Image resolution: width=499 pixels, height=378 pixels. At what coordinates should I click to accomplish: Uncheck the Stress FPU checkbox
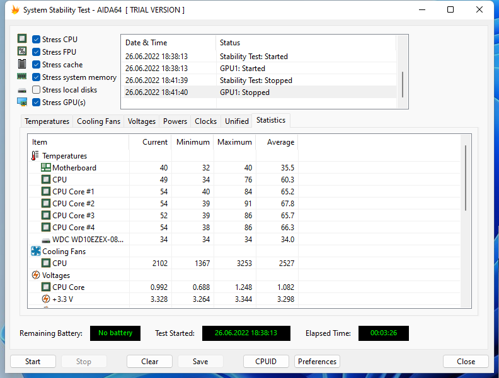point(37,52)
